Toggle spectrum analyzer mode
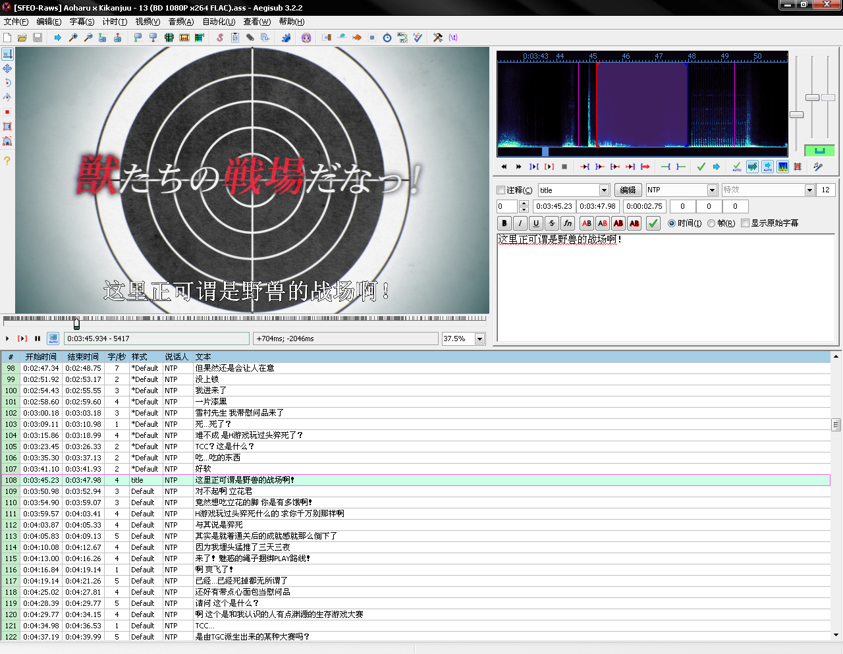Screen dimensions: 843x654 click(x=782, y=167)
